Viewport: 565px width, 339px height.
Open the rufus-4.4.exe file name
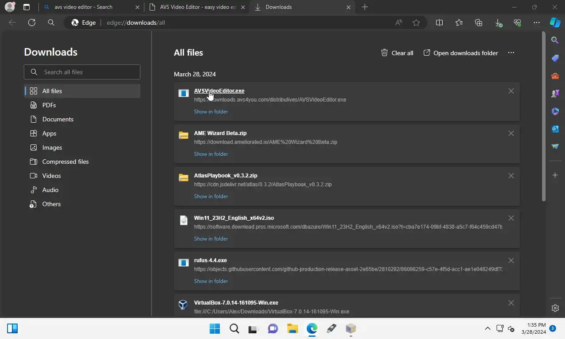coord(211,260)
